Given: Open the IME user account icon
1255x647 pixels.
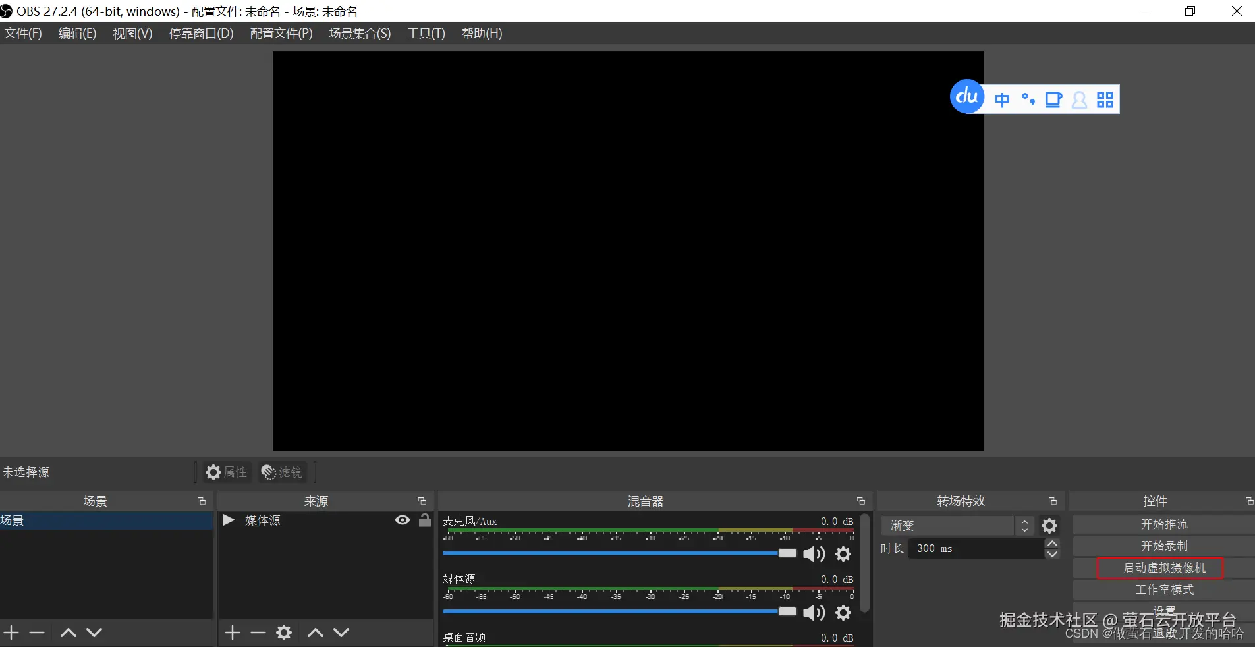Looking at the screenshot, I should (1079, 99).
